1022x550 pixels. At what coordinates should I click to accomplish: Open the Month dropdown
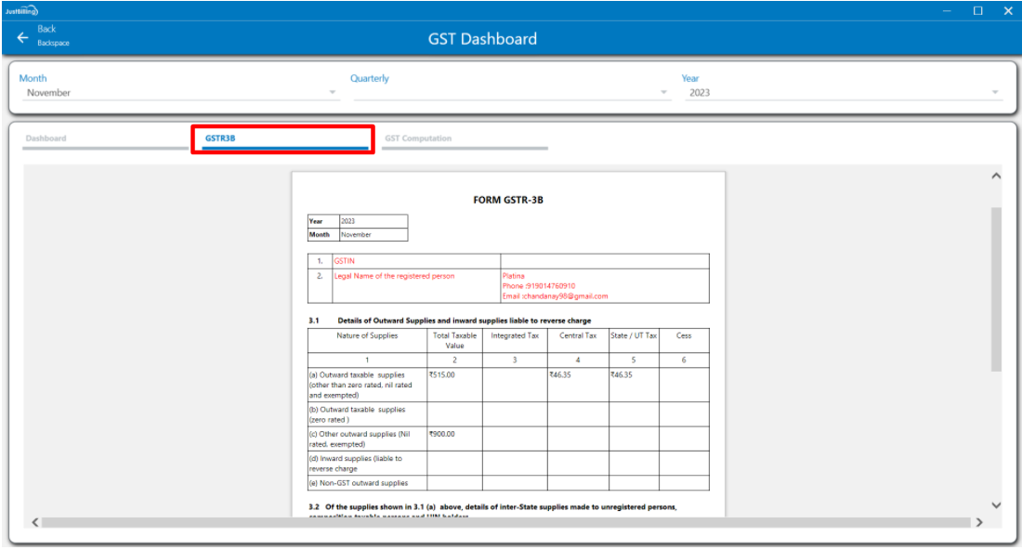click(178, 93)
